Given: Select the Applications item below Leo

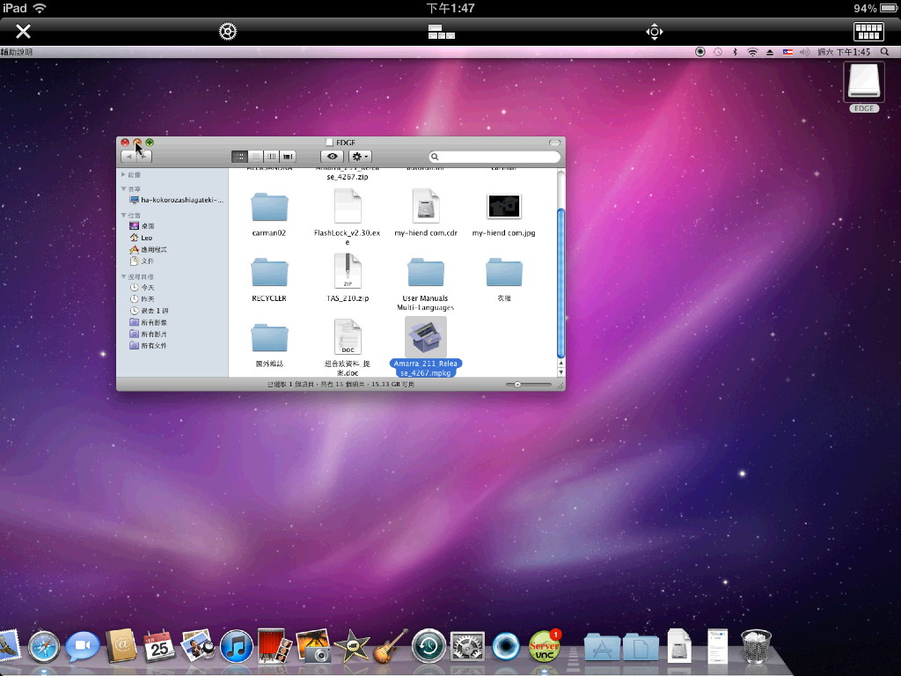Looking at the screenshot, I should click(148, 249).
